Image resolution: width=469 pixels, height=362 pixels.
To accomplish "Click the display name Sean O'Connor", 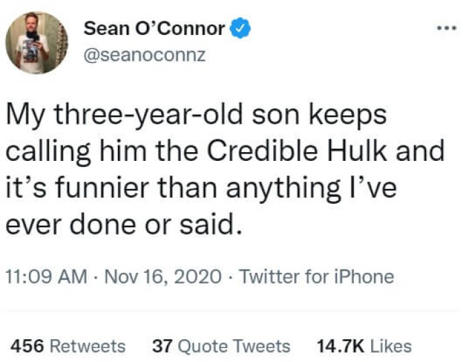I will [155, 29].
